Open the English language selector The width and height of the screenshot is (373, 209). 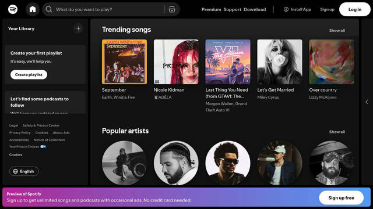24,171
